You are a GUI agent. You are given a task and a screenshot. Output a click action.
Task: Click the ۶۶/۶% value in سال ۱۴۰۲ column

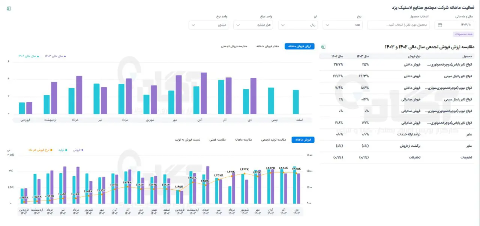(x=338, y=76)
